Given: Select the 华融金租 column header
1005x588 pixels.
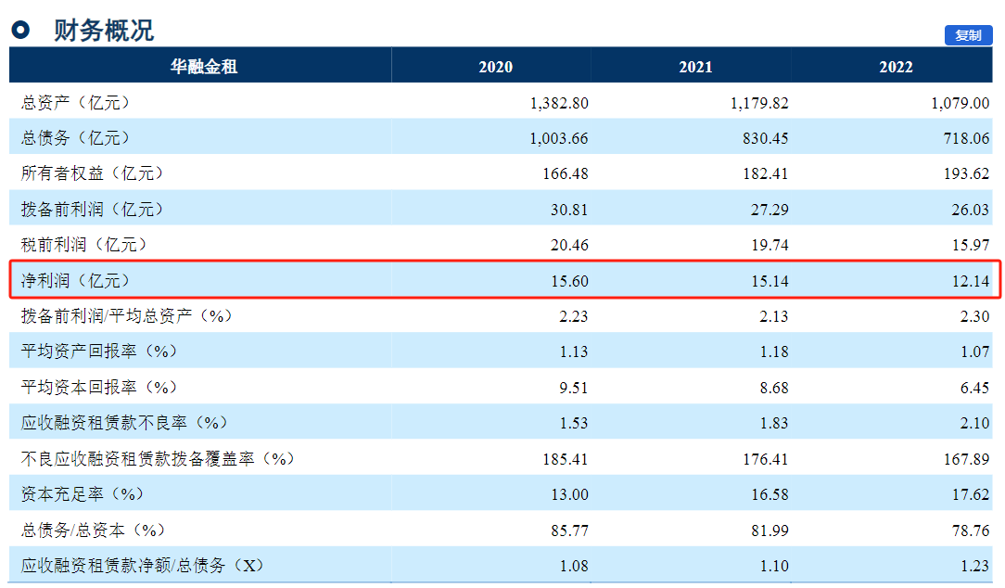Looking at the screenshot, I should pos(204,66).
